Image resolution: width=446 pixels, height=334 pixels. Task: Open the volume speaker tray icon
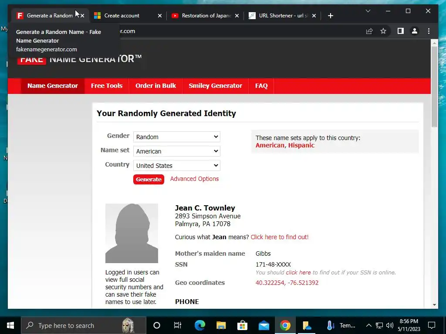[390, 325]
